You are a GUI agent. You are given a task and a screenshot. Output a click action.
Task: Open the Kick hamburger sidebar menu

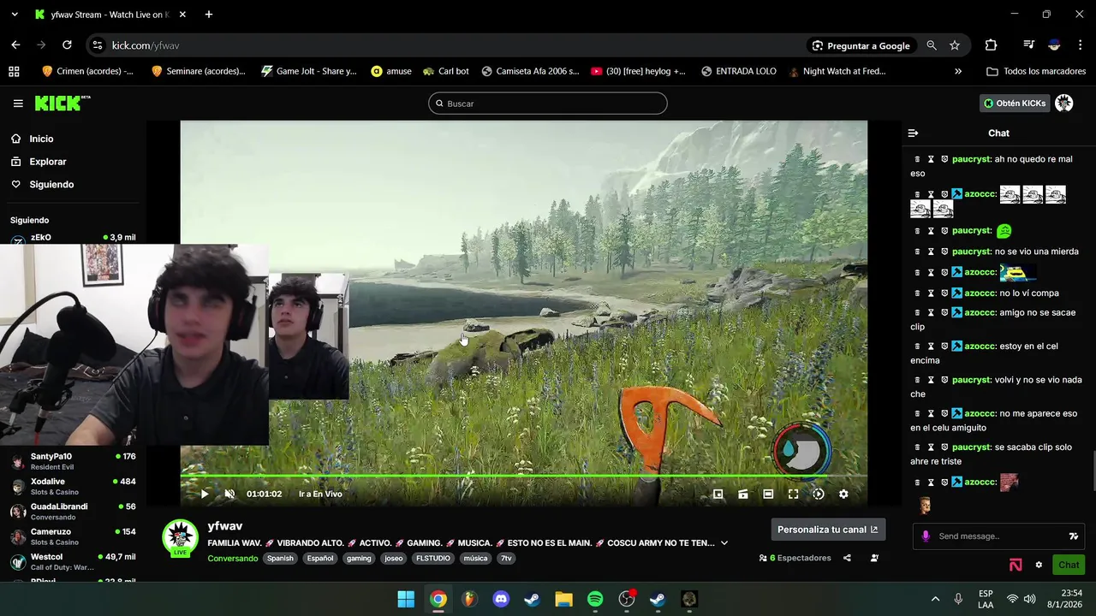[x=18, y=104]
